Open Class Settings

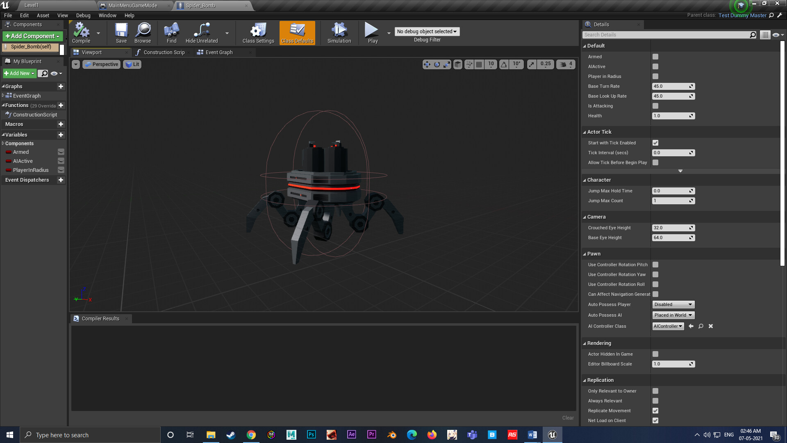pos(257,33)
